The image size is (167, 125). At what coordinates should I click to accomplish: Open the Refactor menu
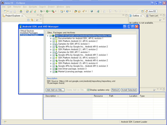[17, 7]
